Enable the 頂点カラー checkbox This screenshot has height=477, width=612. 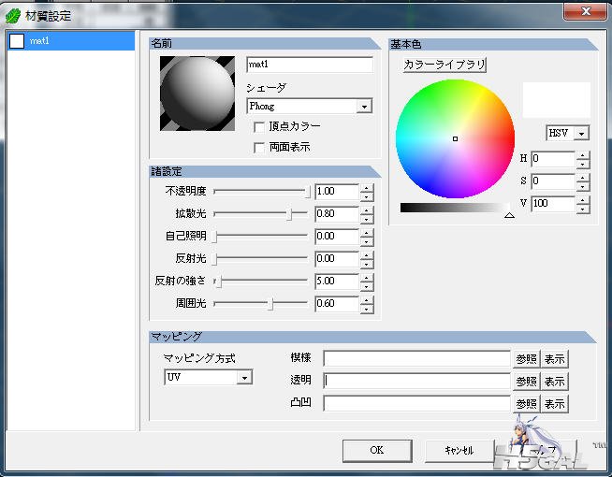tap(259, 126)
